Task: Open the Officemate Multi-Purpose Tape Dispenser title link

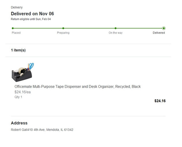Action: point(78,87)
